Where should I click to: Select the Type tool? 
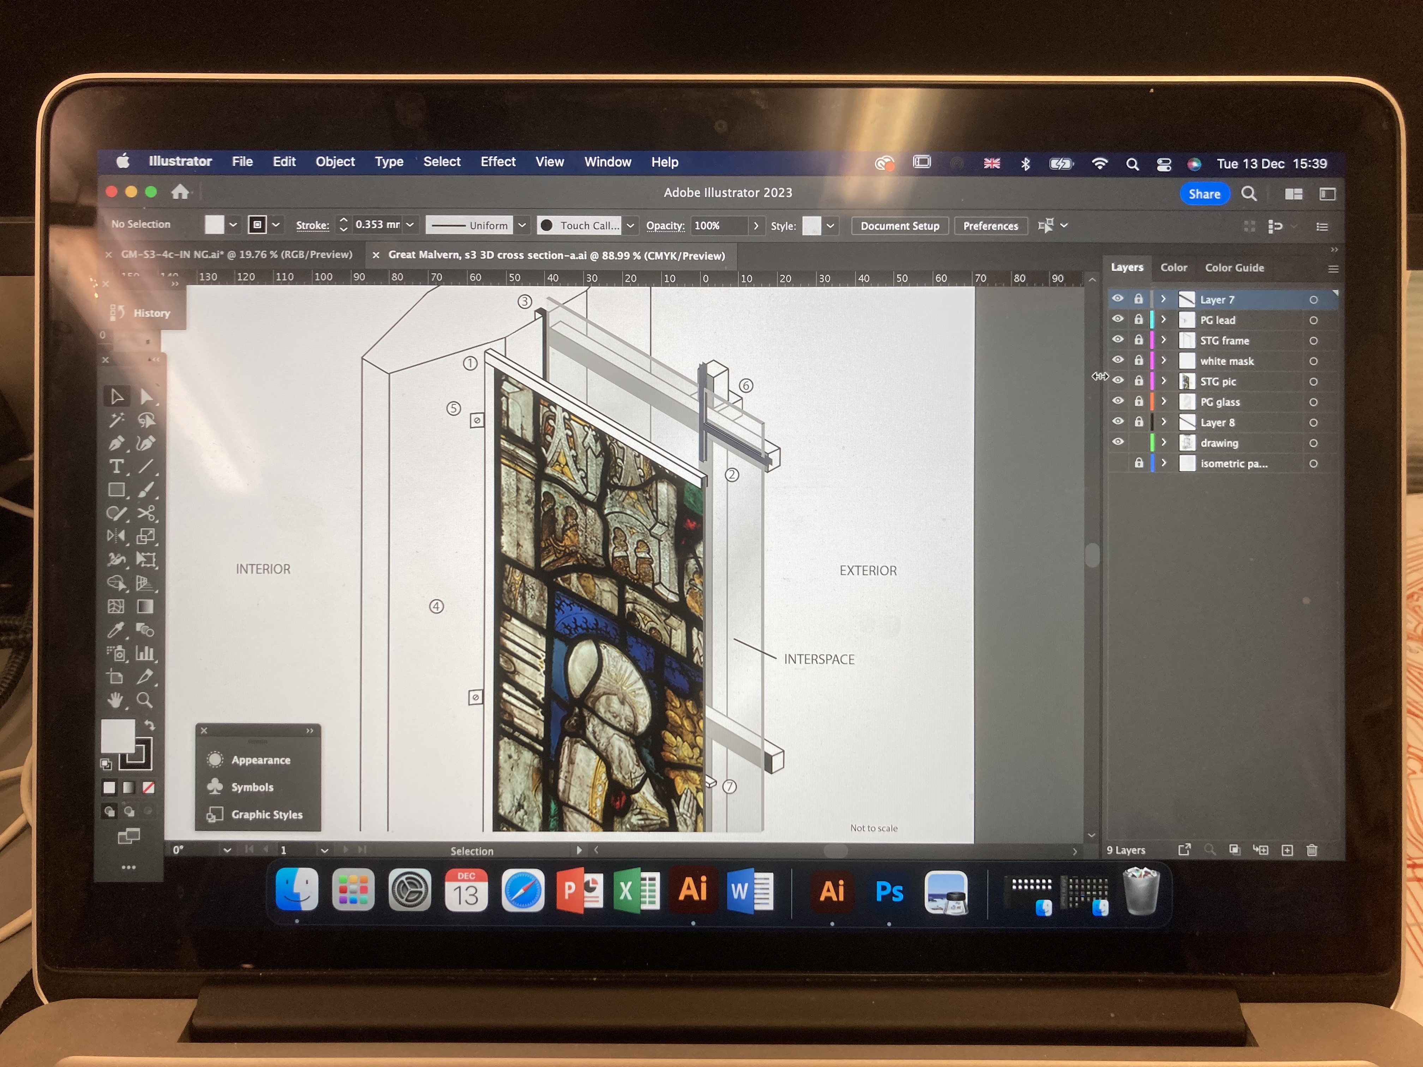pos(116,466)
